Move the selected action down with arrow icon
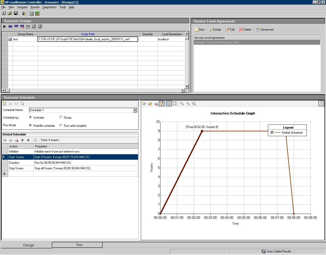326x255 pixels. pos(28,140)
